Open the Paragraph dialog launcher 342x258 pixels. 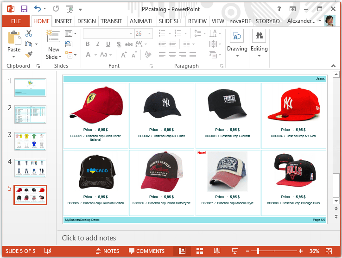(222, 66)
